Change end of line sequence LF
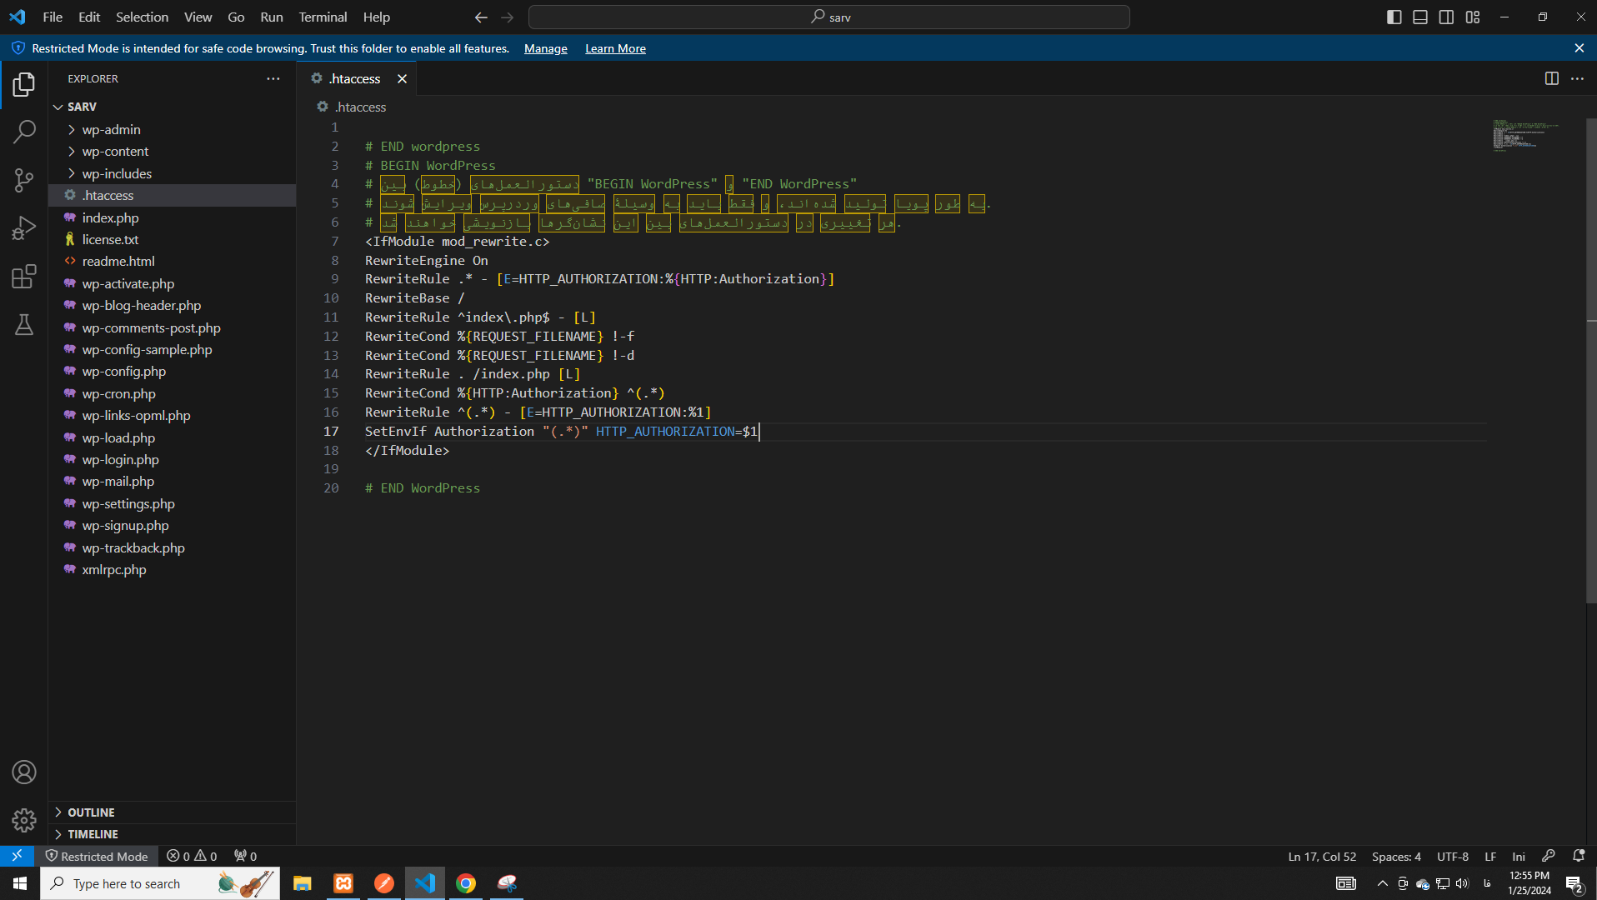The width and height of the screenshot is (1597, 900). 1490,856
